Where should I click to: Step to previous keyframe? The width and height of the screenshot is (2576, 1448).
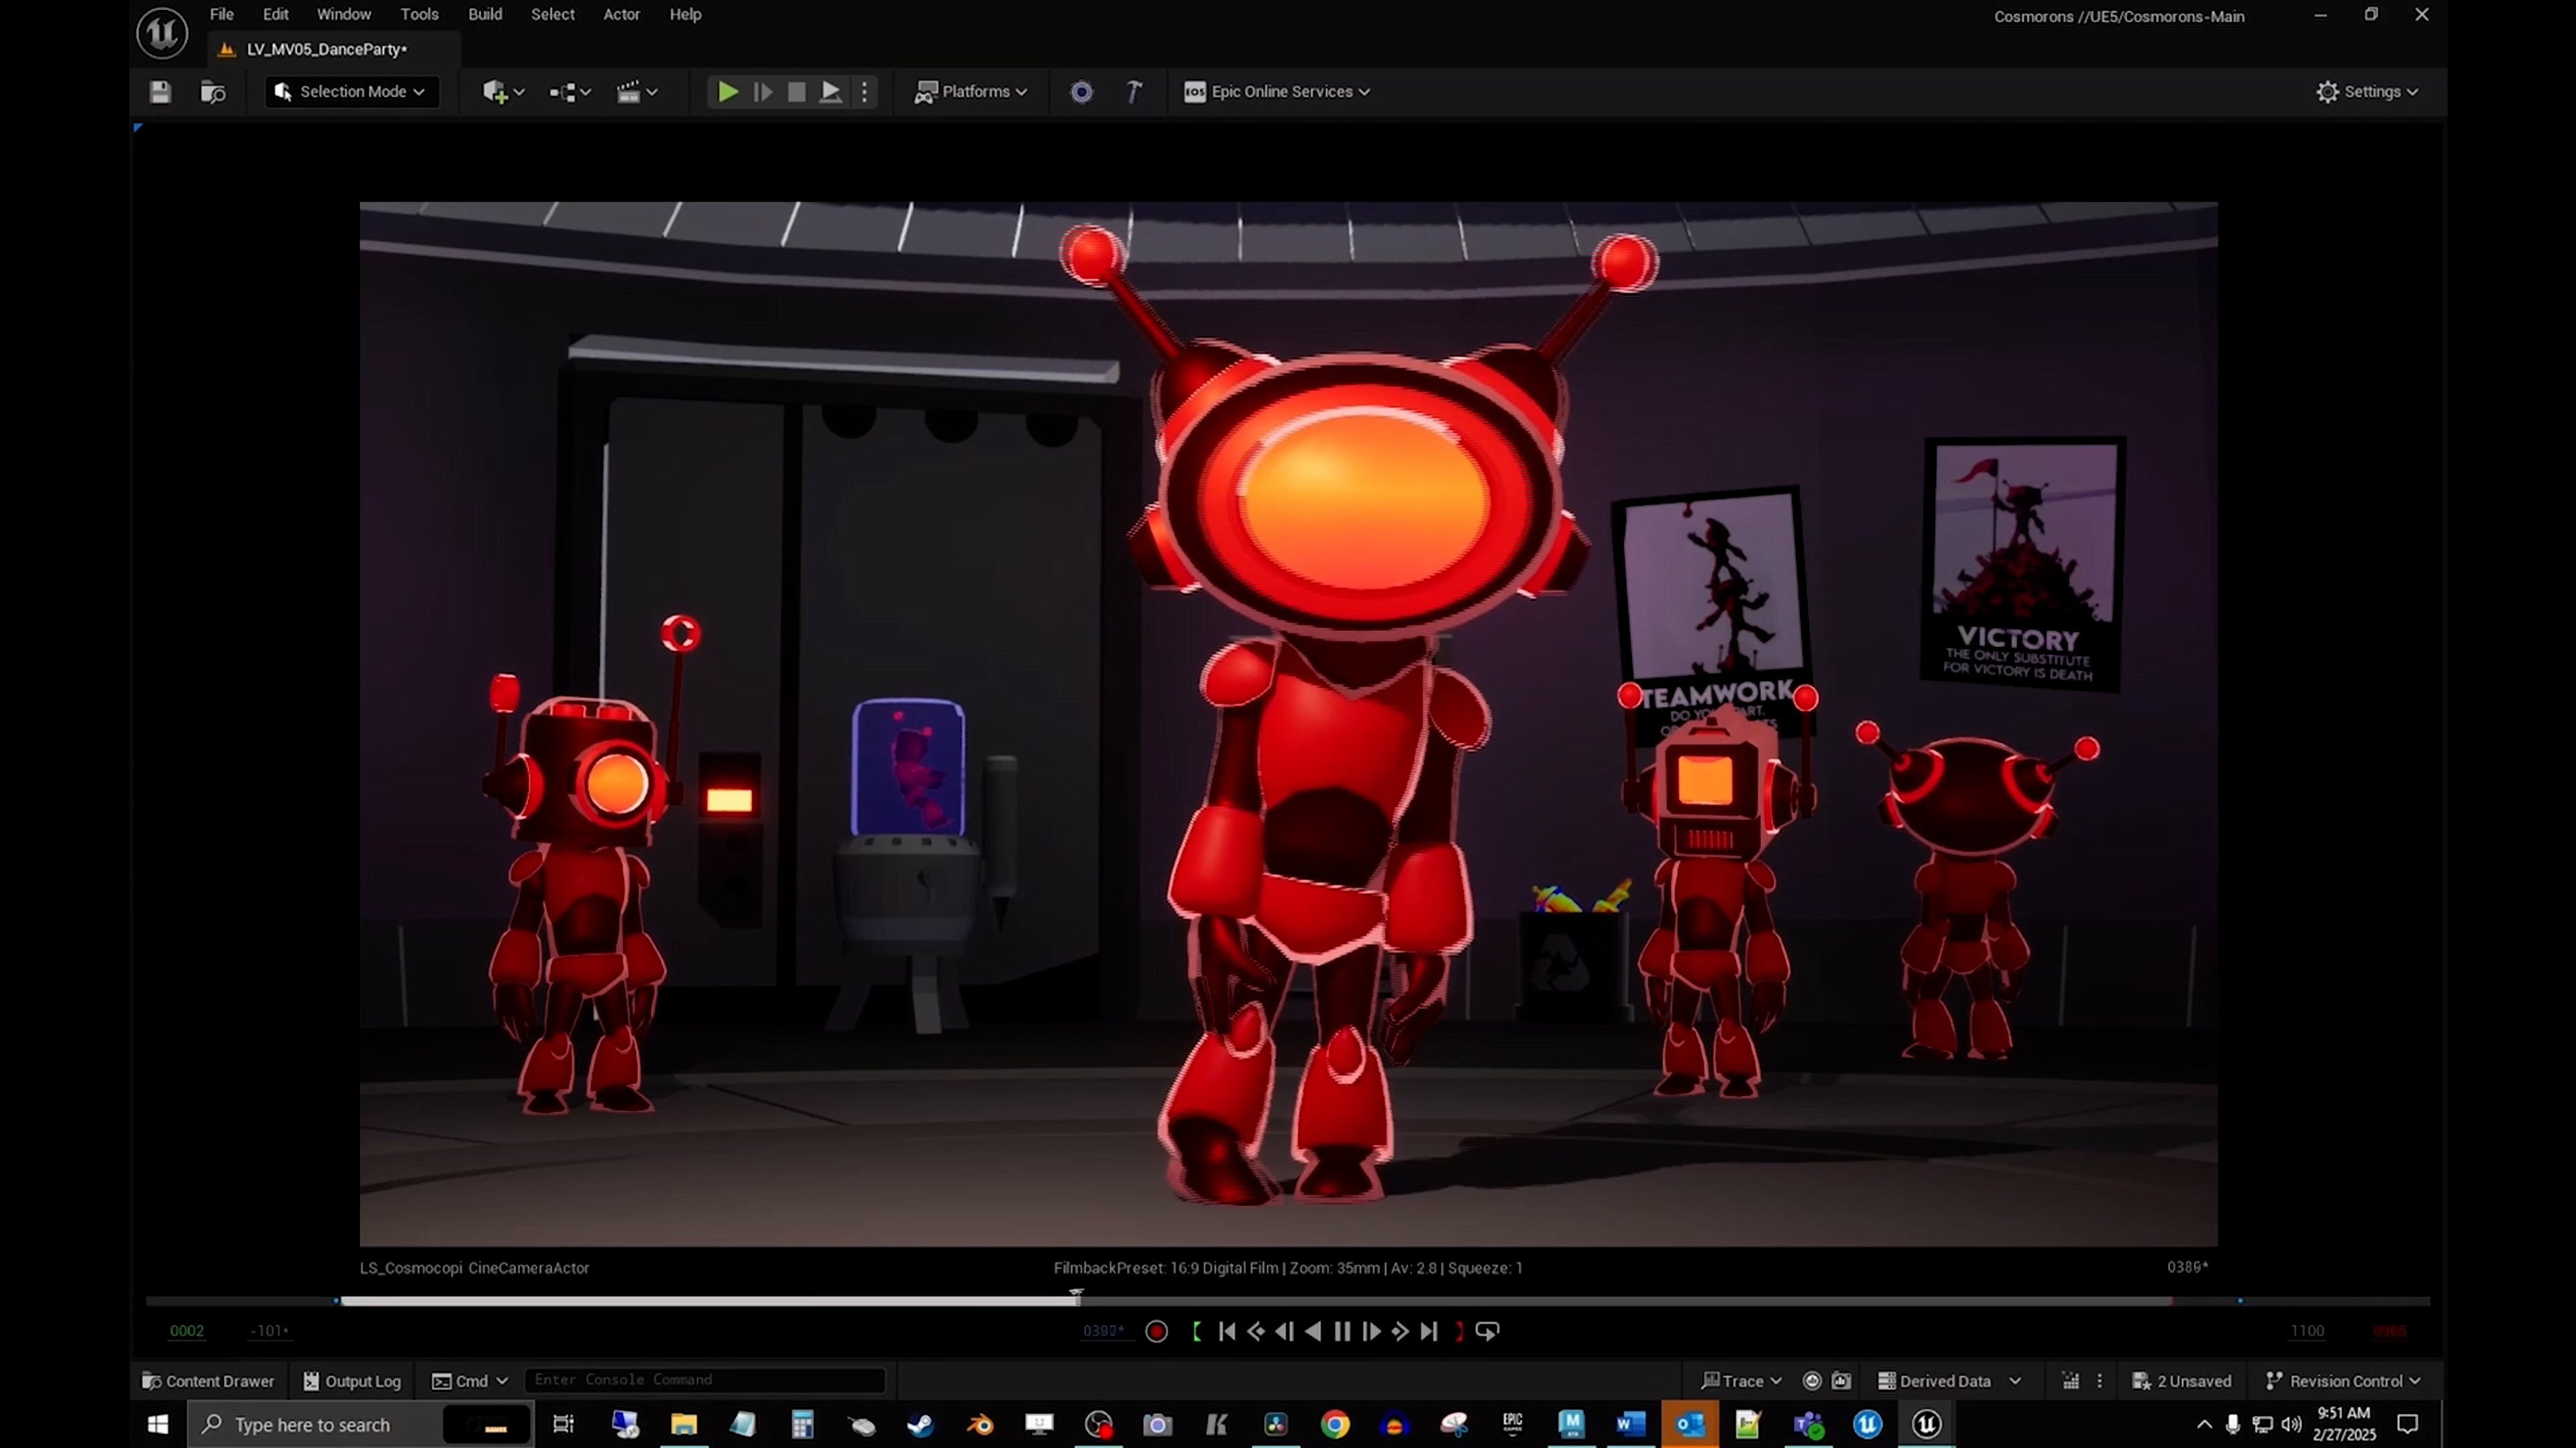click(1256, 1331)
